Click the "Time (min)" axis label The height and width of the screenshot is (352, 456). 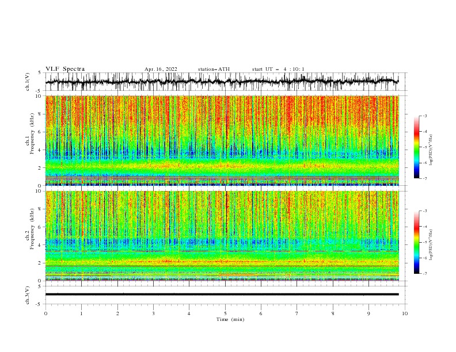click(x=230, y=319)
